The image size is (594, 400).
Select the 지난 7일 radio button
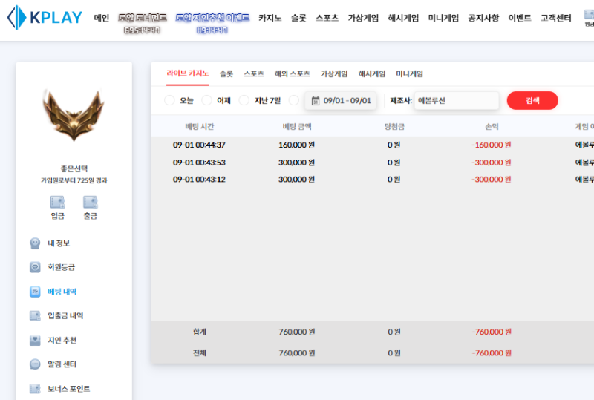tap(244, 100)
